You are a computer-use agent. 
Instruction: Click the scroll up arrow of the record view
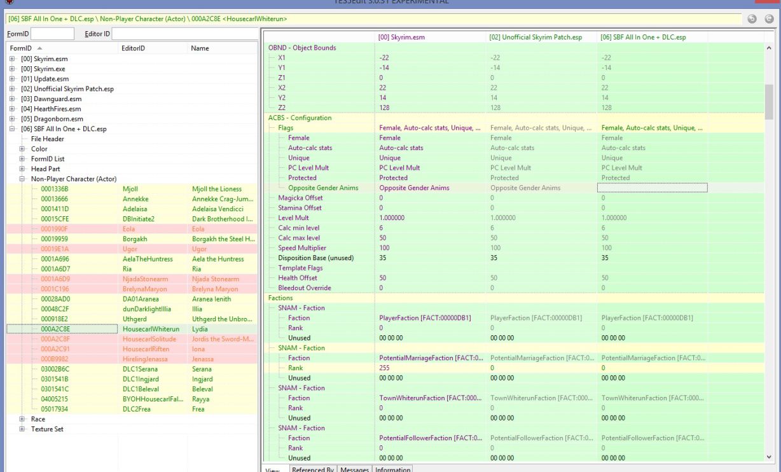coord(769,48)
